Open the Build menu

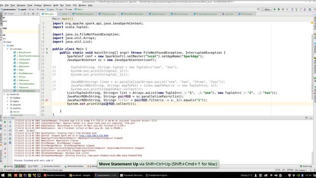coord(56,5)
